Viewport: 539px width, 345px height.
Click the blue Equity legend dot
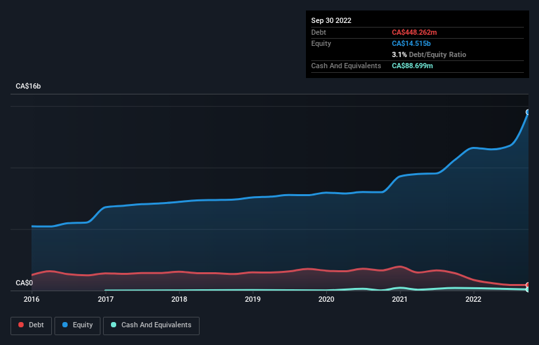65,325
